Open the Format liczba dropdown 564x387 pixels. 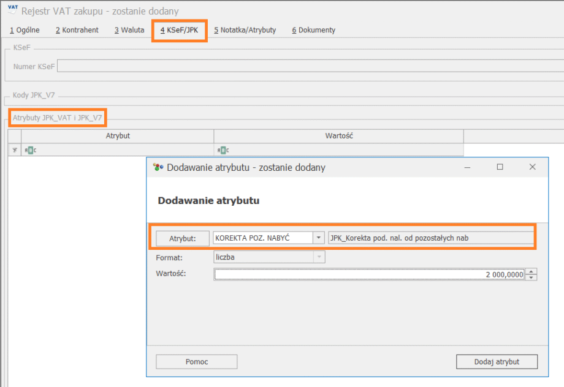[318, 257]
